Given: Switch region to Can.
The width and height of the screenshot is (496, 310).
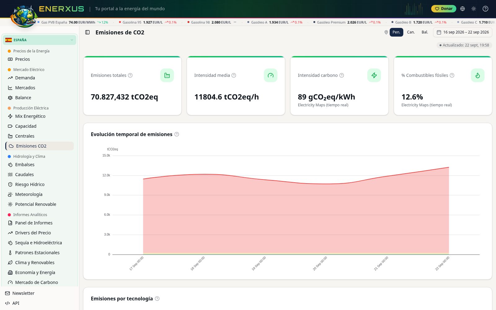Looking at the screenshot, I should [x=411, y=32].
